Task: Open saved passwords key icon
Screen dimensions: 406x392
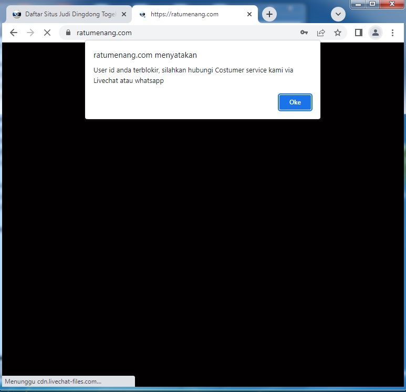Action: coord(304,33)
